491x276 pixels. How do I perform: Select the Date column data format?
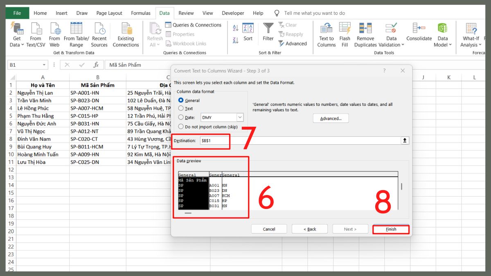point(180,117)
